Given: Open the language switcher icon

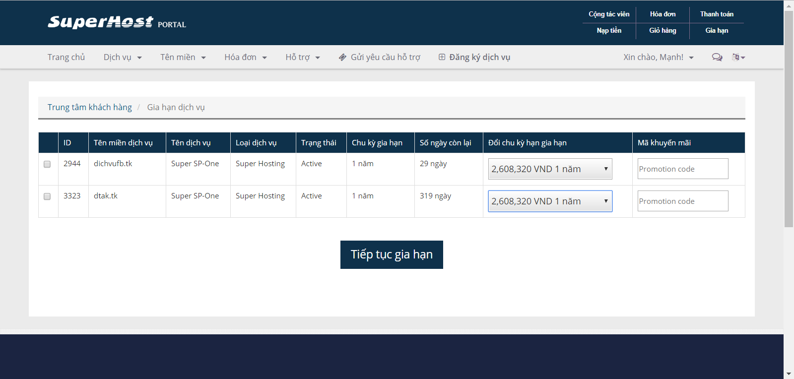Looking at the screenshot, I should tap(738, 57).
